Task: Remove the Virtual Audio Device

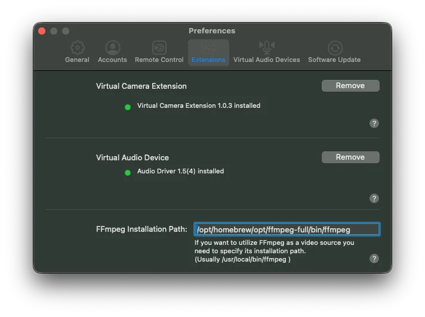Action: (x=350, y=157)
